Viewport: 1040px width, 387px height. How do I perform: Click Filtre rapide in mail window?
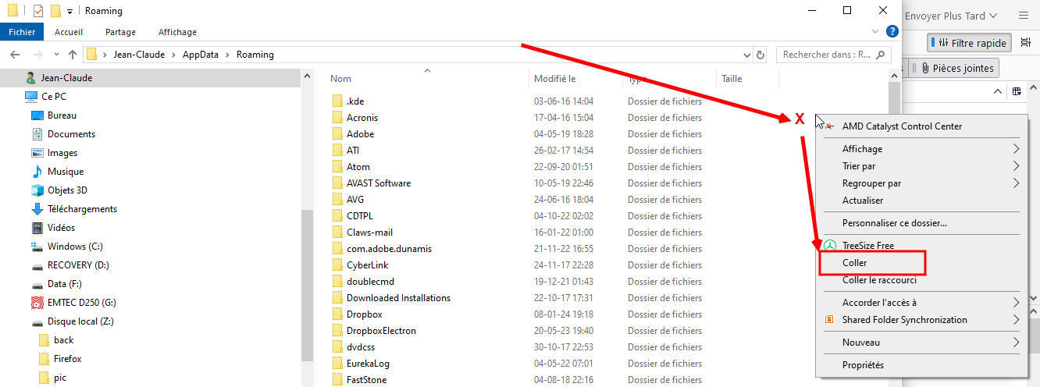[x=969, y=42]
